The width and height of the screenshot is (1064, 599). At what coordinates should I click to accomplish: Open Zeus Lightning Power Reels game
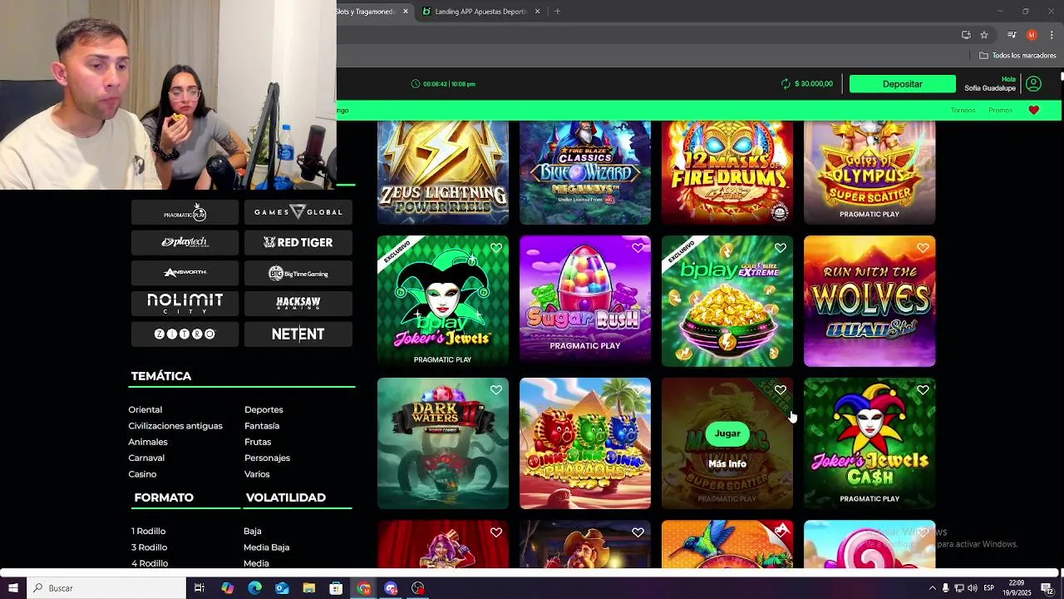tap(443, 172)
